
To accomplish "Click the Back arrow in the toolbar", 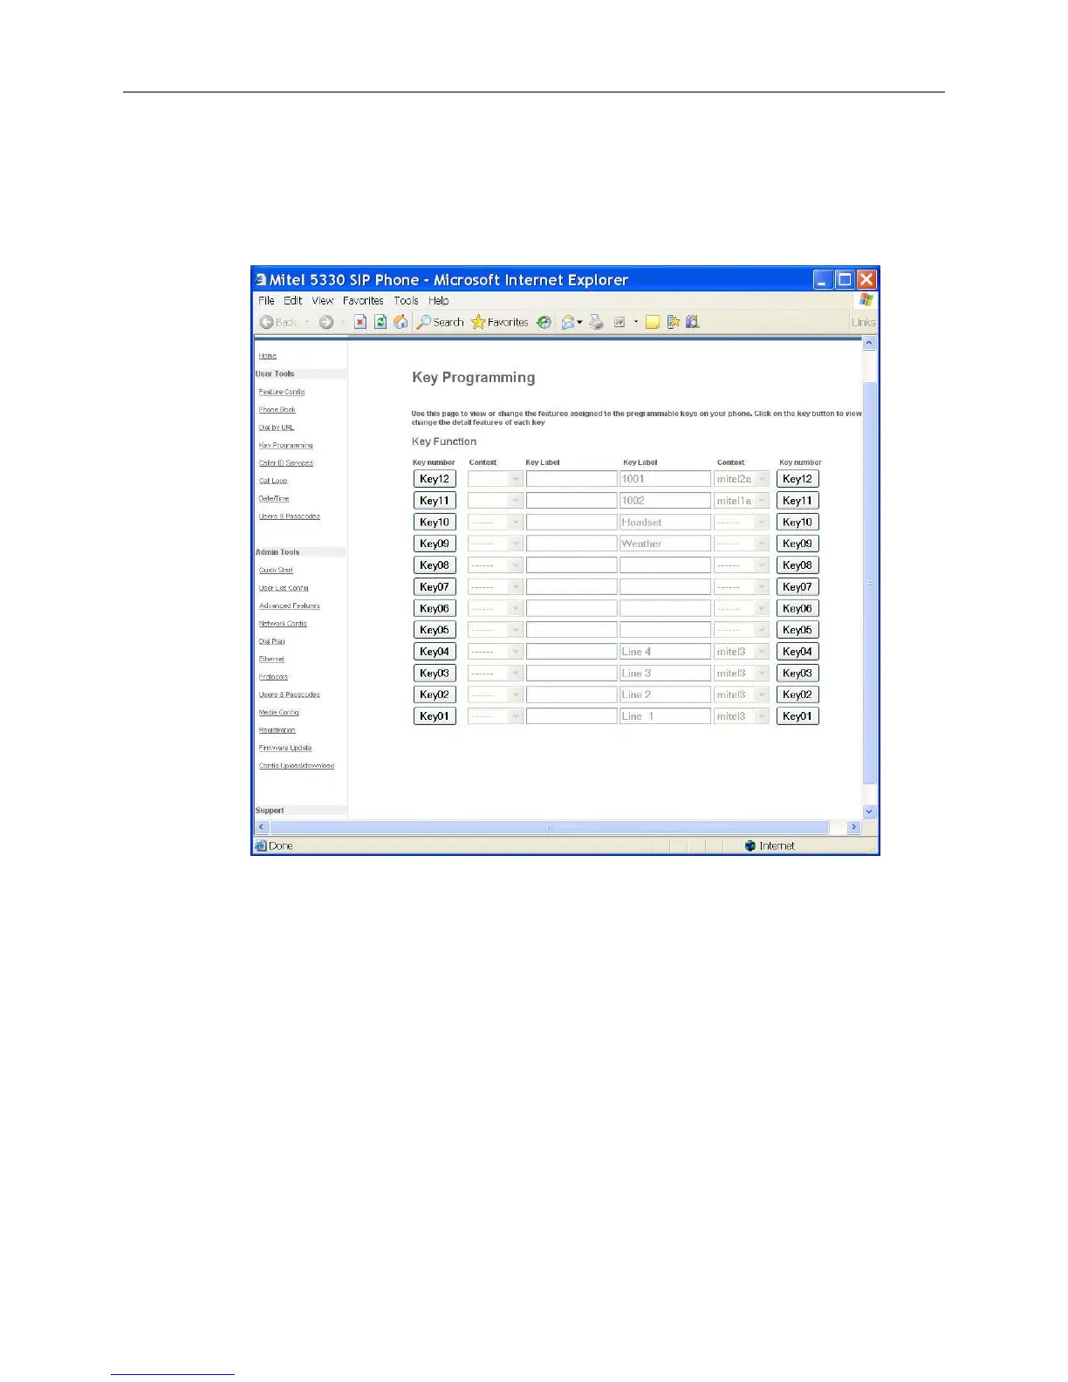I will [267, 322].
